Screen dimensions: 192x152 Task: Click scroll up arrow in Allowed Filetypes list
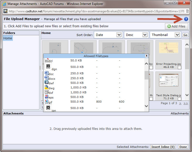[146, 64]
